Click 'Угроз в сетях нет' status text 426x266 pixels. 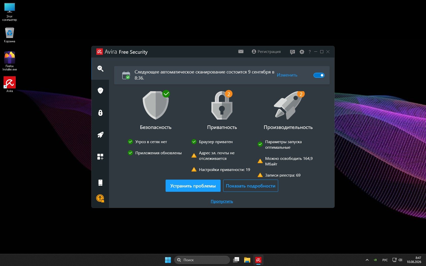coord(151,142)
